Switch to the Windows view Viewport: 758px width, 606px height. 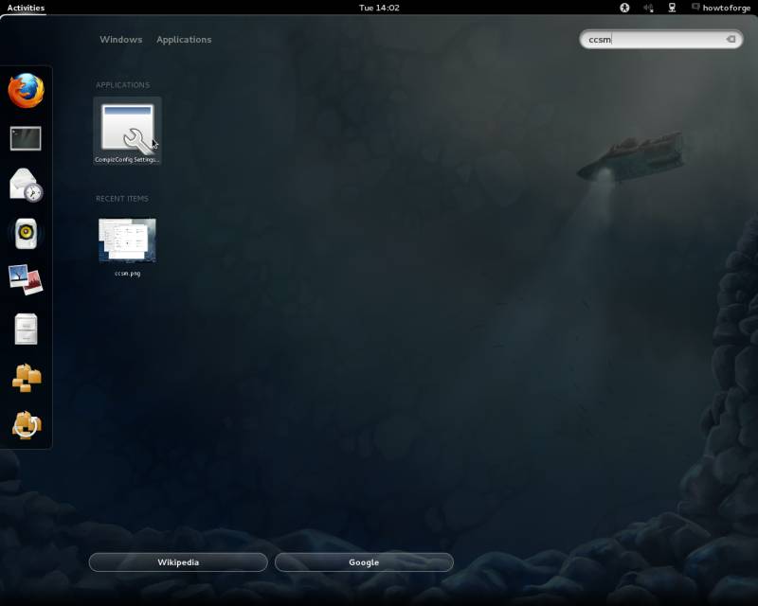pos(120,39)
